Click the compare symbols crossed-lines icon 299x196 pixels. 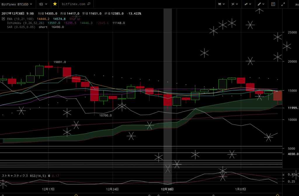(233, 4)
